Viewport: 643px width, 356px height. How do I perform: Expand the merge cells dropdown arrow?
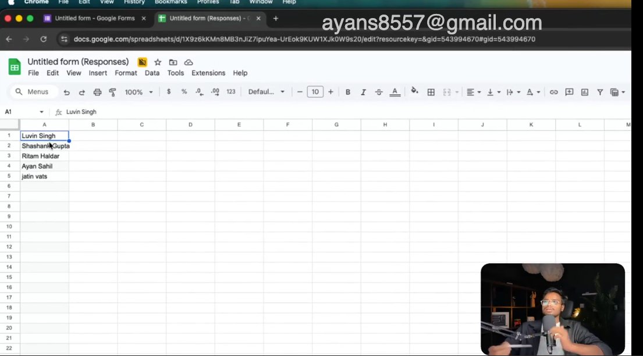point(457,93)
